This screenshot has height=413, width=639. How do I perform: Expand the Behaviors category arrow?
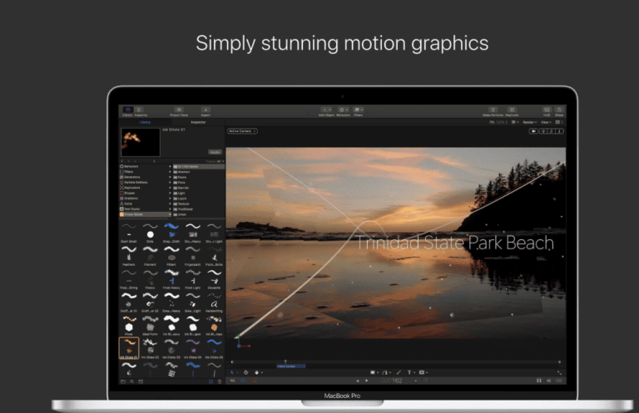click(x=170, y=166)
